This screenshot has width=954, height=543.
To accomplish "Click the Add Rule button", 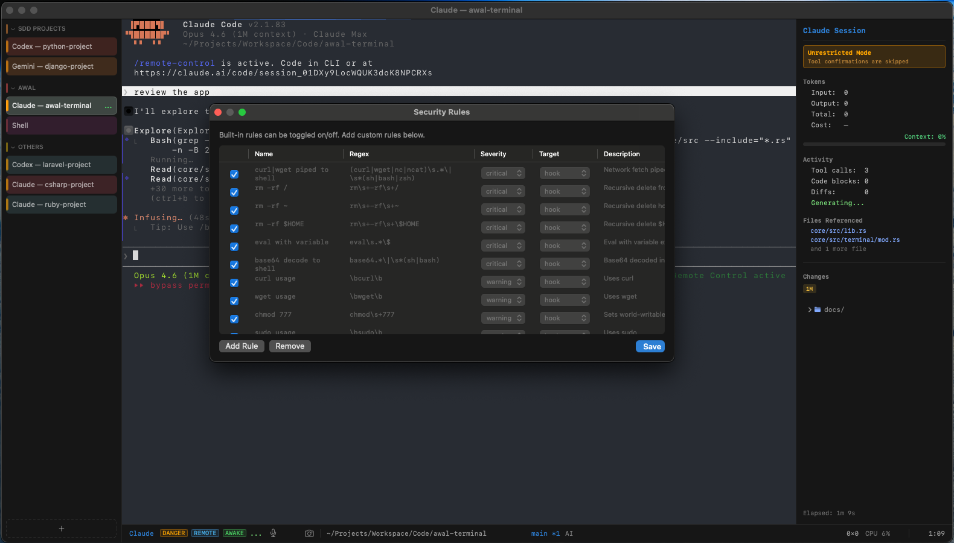I will click(x=242, y=346).
